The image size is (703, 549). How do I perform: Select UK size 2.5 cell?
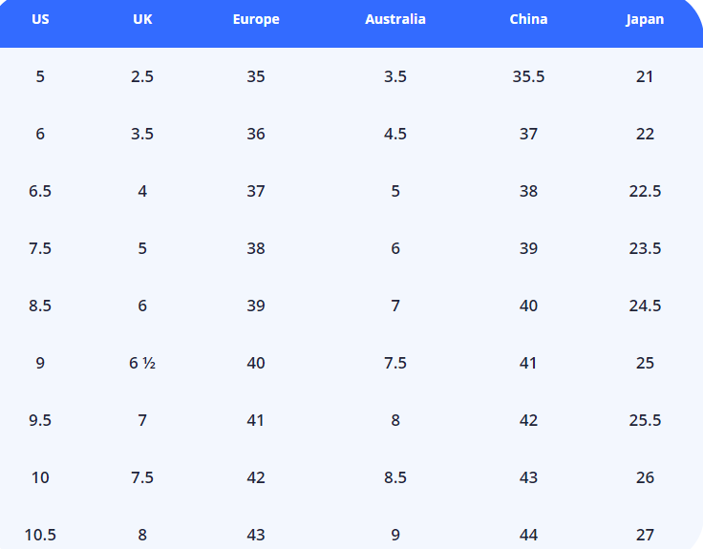pos(142,76)
